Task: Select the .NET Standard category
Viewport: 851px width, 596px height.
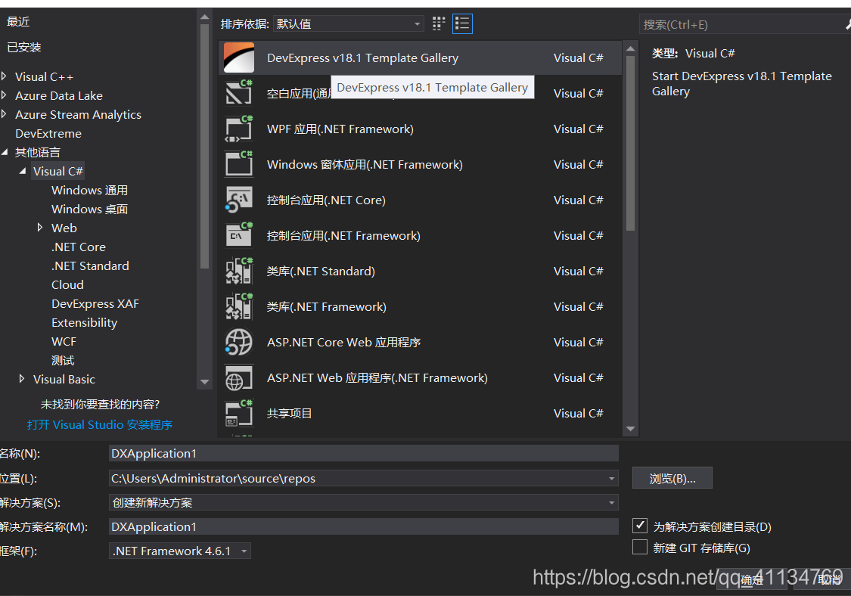Action: tap(90, 266)
